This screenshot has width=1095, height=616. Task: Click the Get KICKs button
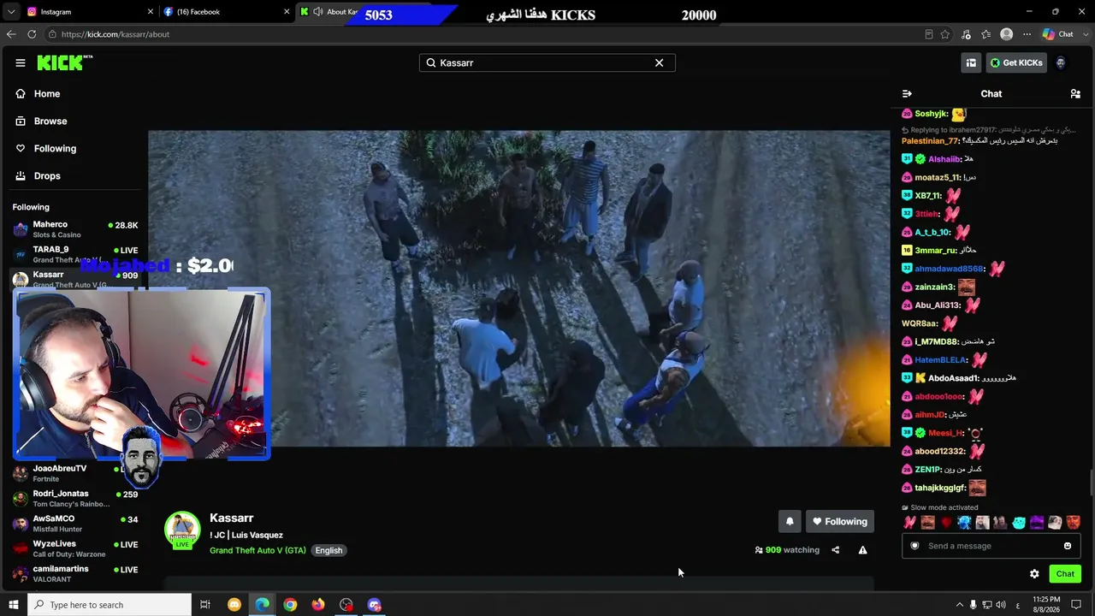click(1016, 62)
